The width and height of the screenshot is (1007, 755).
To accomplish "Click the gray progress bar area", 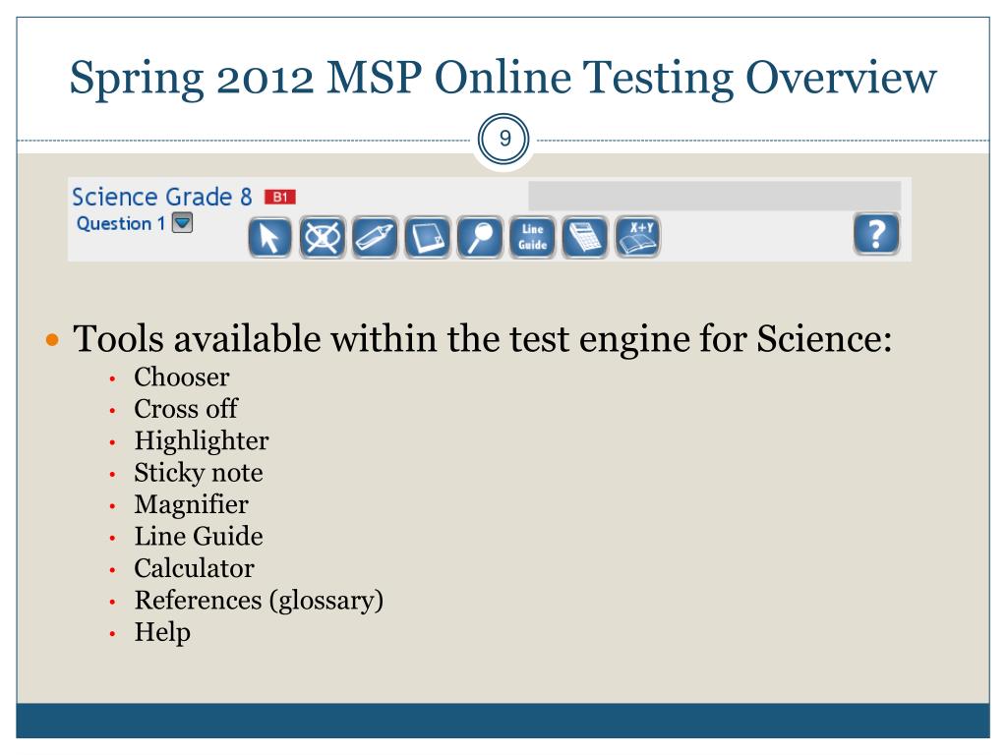I will click(714, 196).
